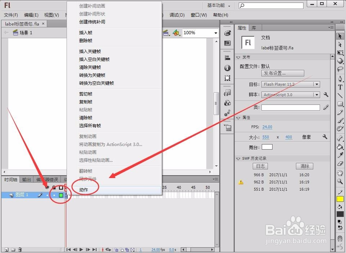This screenshot has height=253, width=346.
Task: Lock the 图层 1 layer
Action: point(53,195)
